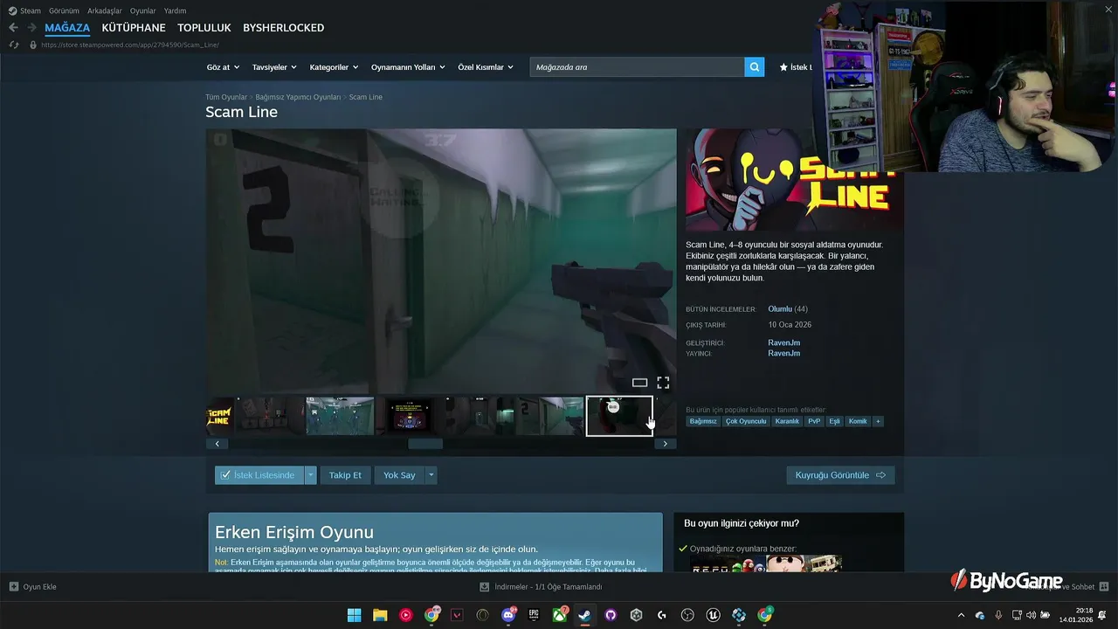Select the Komik tag
The width and height of the screenshot is (1118, 629).
click(x=858, y=421)
